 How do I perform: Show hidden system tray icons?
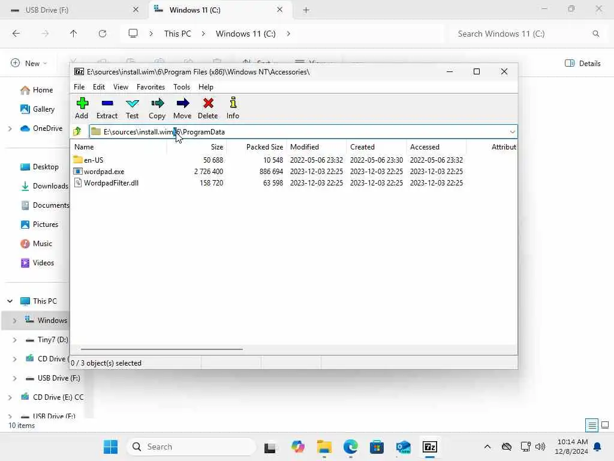click(x=487, y=447)
